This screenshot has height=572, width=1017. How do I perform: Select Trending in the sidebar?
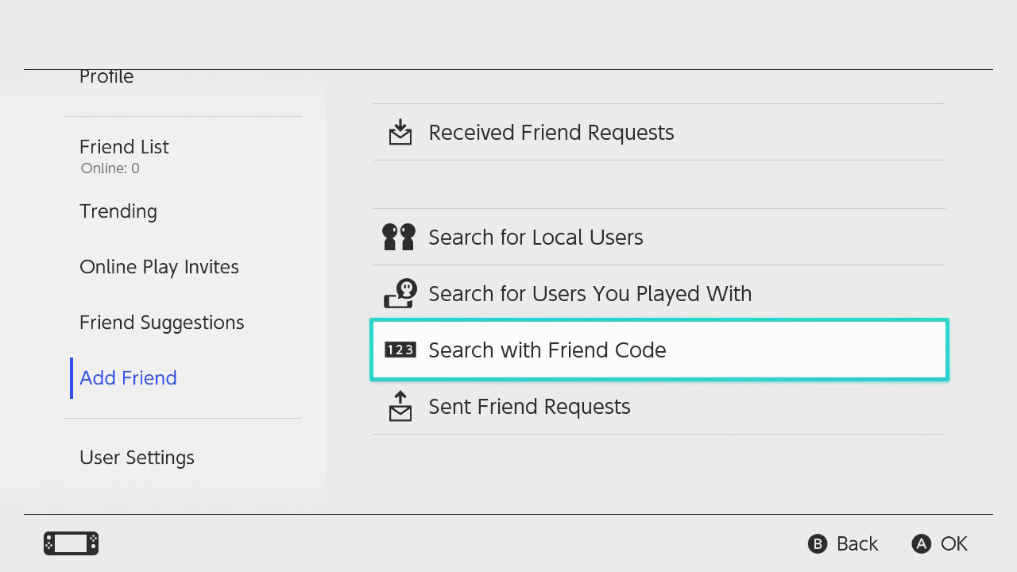(118, 211)
